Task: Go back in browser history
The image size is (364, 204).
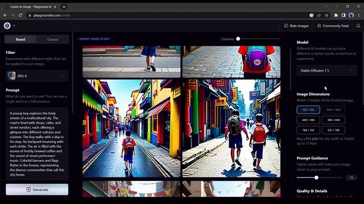Action: (x=5, y=15)
